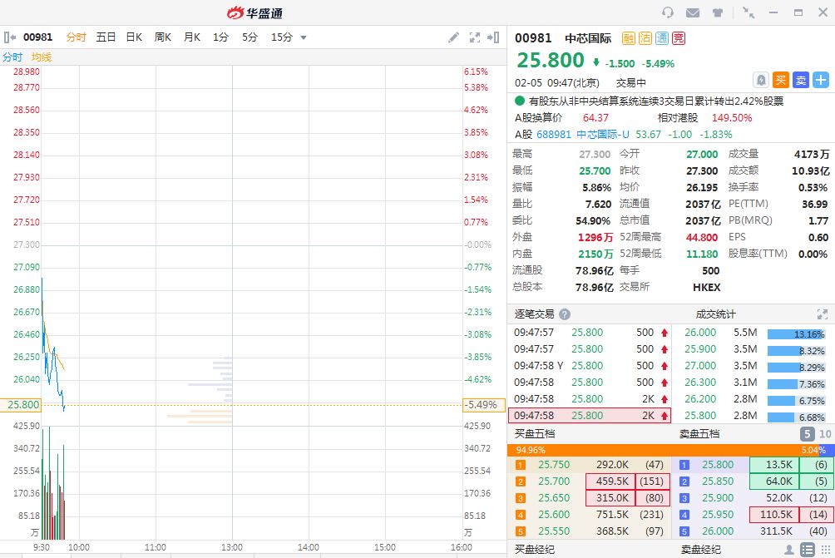835x558 pixels.
Task: Click help icon beside 逐笔交易
Action: 565,314
